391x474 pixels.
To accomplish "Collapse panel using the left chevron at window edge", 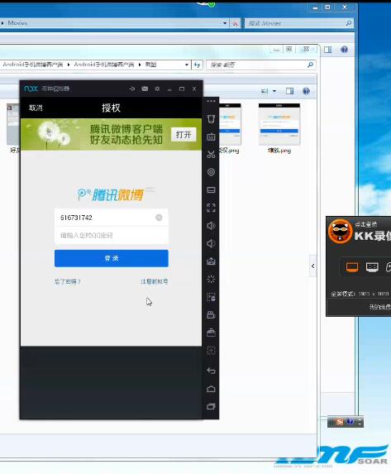I will click(313, 266).
